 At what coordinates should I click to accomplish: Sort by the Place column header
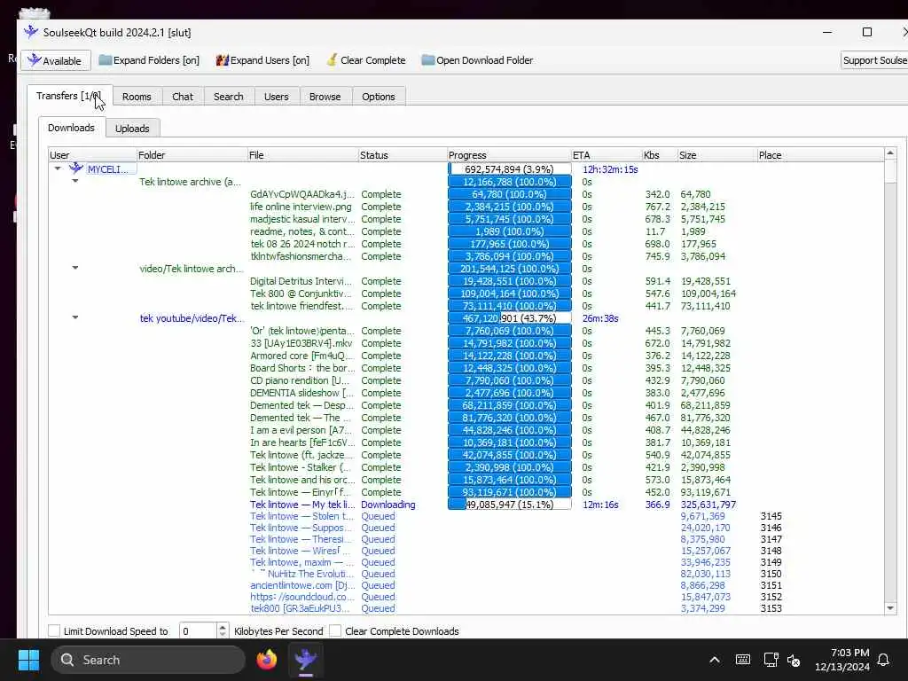[819, 154]
